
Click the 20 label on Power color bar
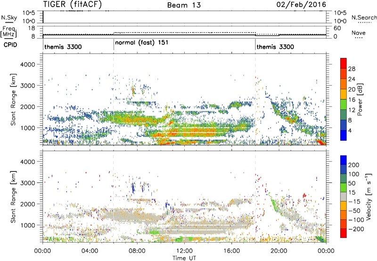pos(352,90)
